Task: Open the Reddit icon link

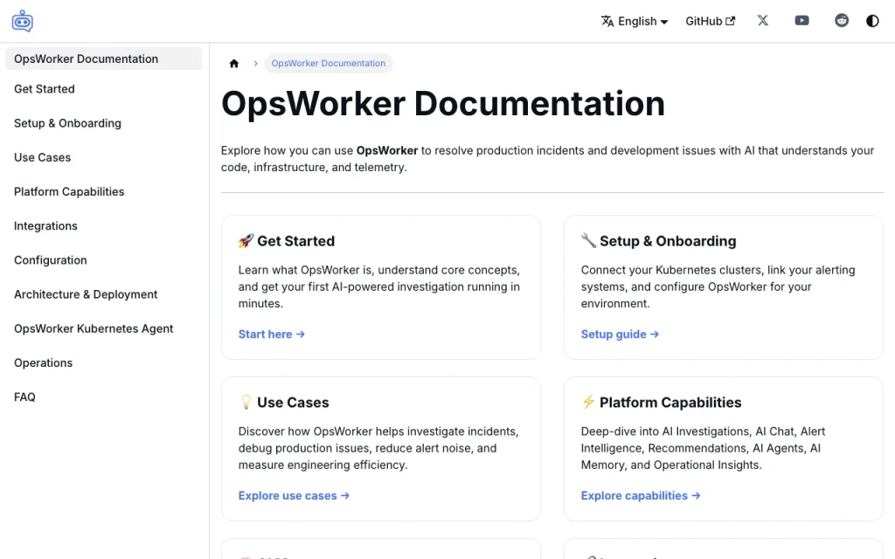Action: point(842,21)
